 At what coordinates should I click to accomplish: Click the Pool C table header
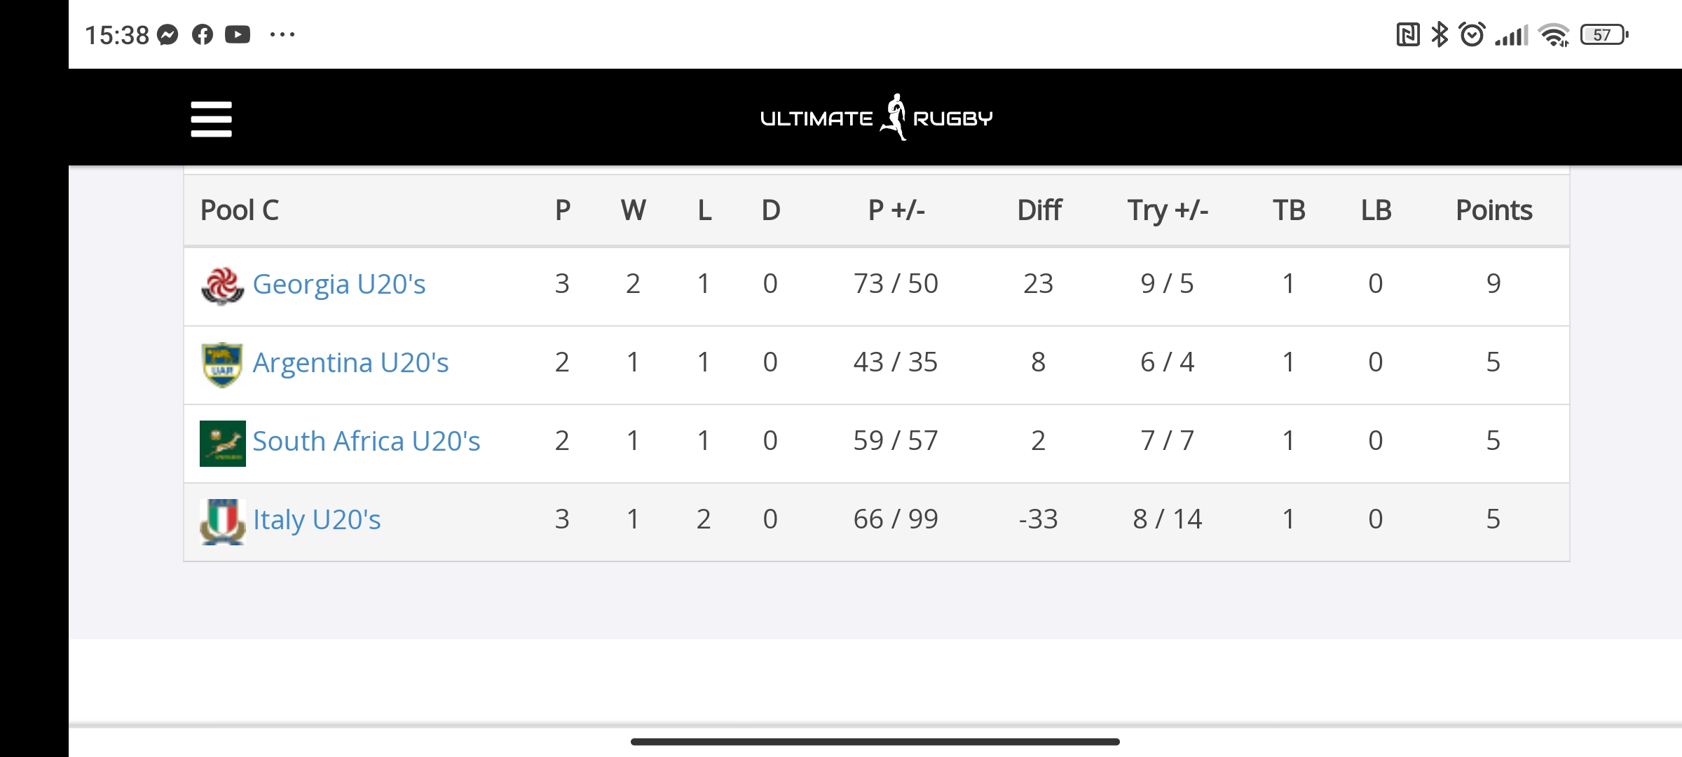pyautogui.click(x=240, y=210)
